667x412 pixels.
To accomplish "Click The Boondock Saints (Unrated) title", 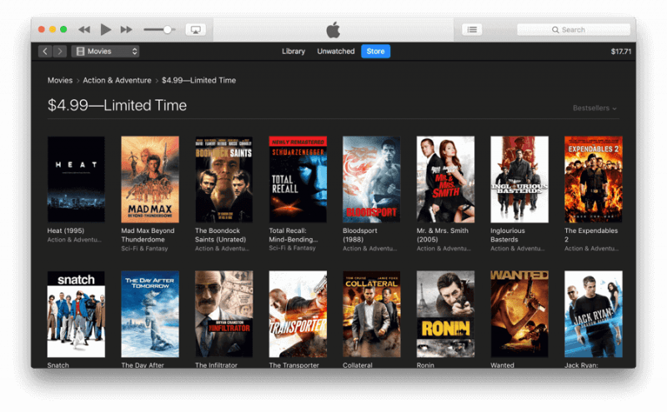I will pyautogui.click(x=220, y=235).
